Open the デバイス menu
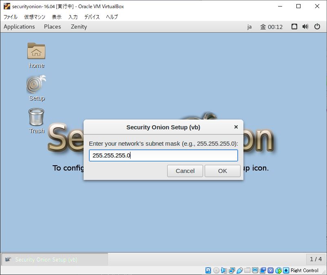Viewport: 327px width, 275px height. [92, 17]
